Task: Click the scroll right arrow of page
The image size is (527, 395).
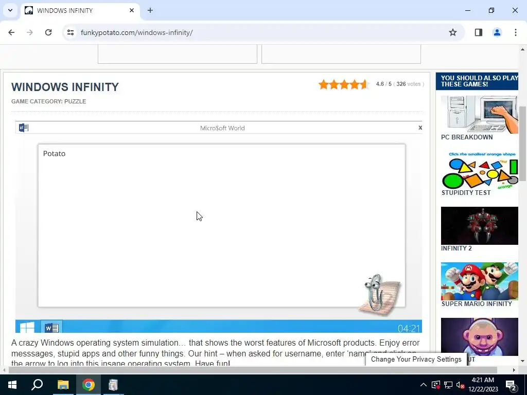Action: pos(514,370)
